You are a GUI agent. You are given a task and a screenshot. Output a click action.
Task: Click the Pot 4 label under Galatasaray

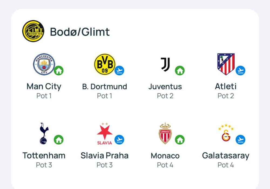(x=226, y=165)
